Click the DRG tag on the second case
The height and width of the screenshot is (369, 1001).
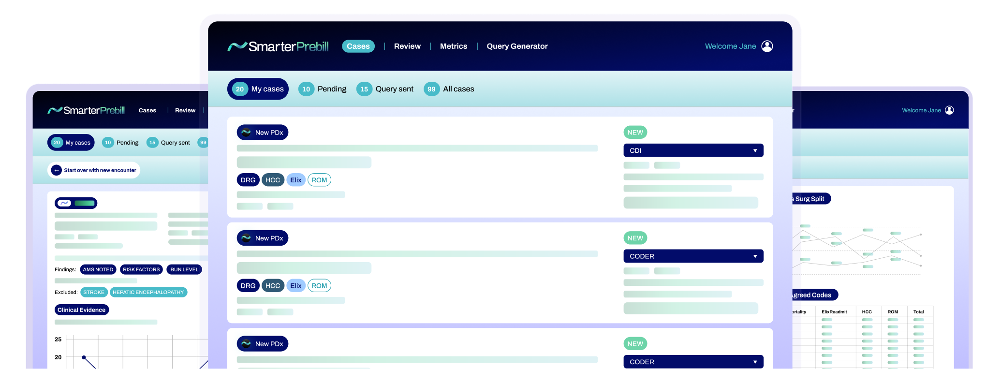pyautogui.click(x=248, y=286)
